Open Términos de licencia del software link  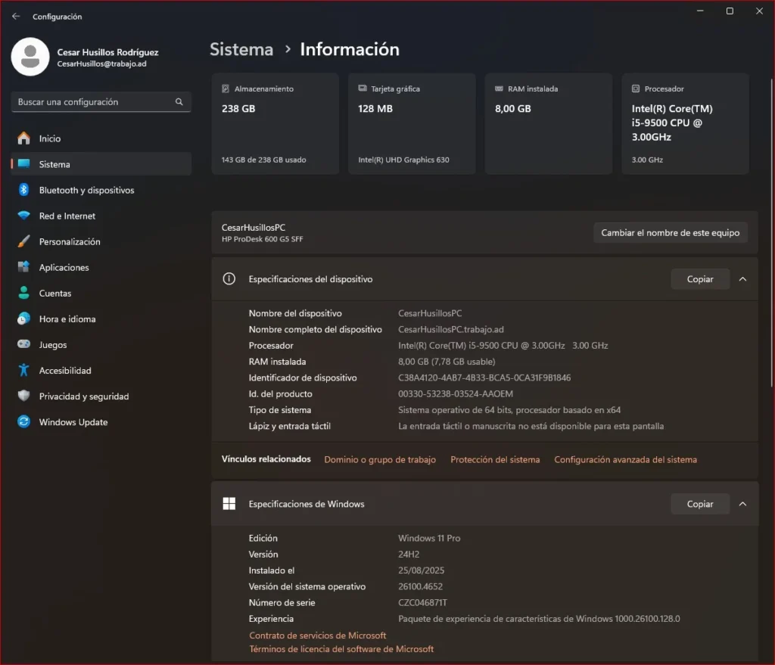tap(341, 648)
